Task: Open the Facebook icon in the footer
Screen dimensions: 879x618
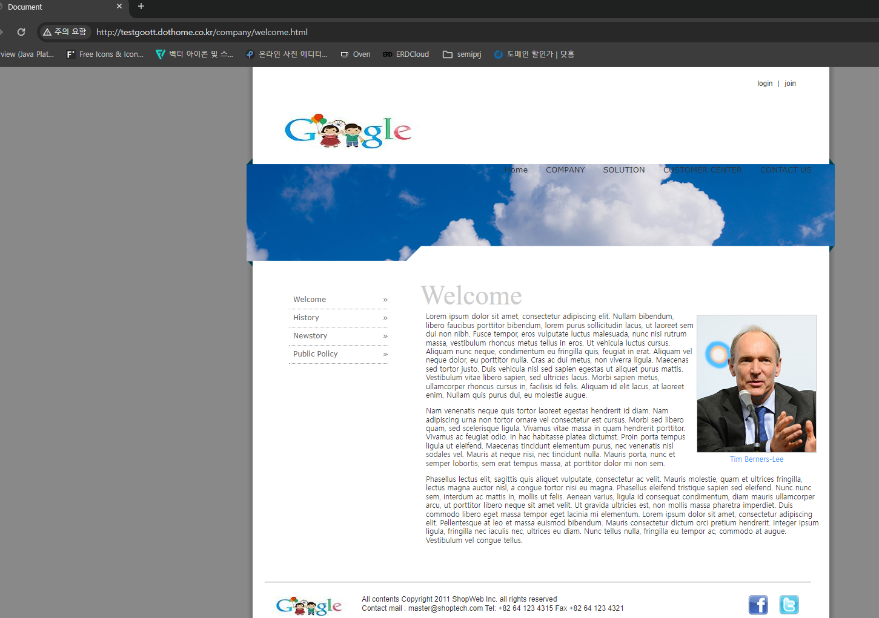Action: [758, 605]
